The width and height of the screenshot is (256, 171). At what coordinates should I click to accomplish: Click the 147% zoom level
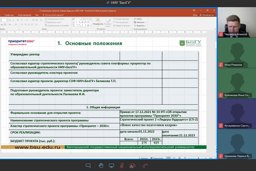pos(211,158)
